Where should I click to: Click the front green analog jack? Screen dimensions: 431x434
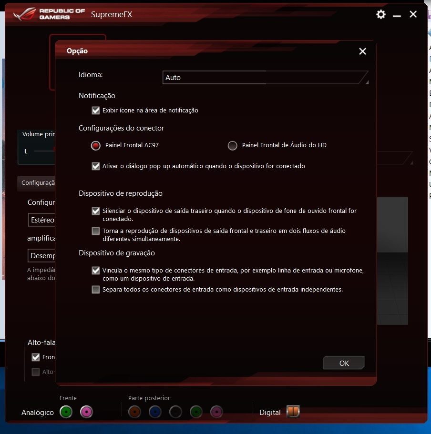(x=66, y=412)
